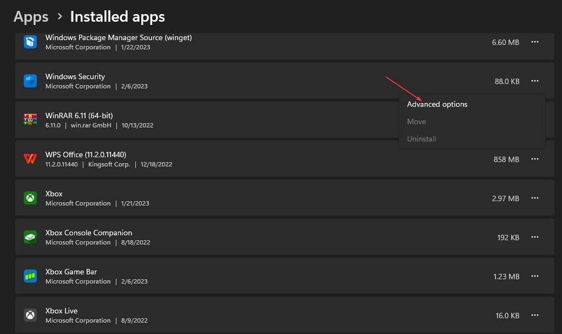This screenshot has width=562, height=334.
Task: Click the Xbox Live app name
Action: pyautogui.click(x=62, y=311)
